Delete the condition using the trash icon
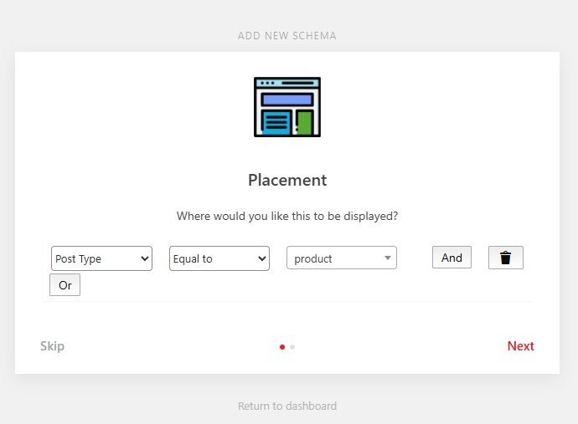The height and width of the screenshot is (424, 578). (x=505, y=258)
